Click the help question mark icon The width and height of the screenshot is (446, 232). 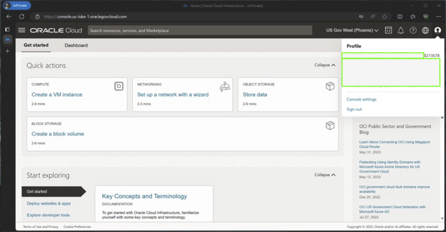(x=413, y=30)
